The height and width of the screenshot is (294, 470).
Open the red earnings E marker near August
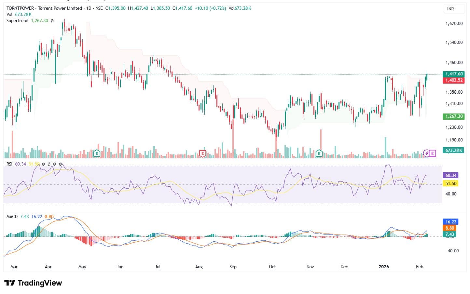coord(202,153)
